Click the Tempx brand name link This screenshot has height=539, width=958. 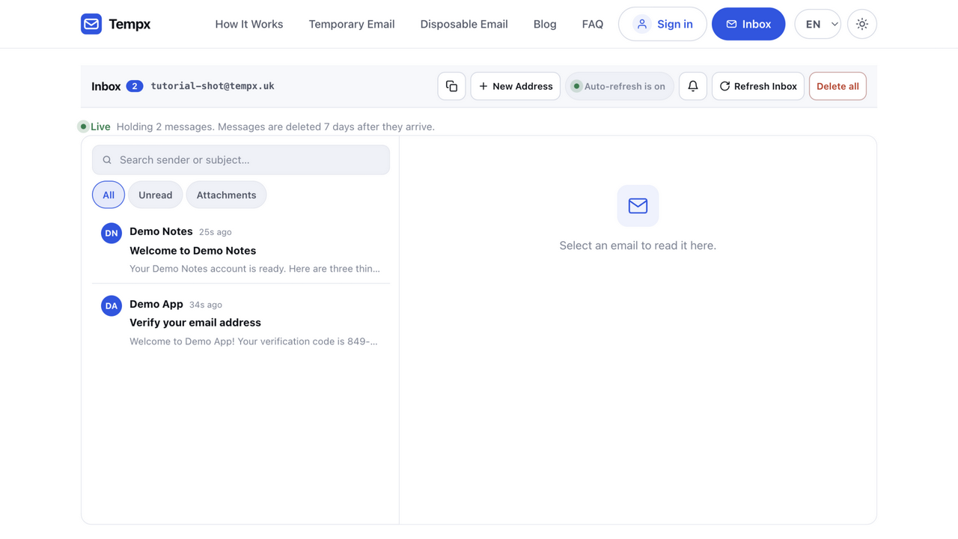(129, 24)
